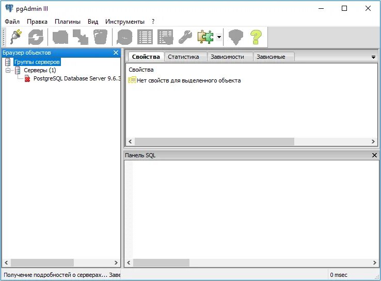Image resolution: width=381 pixels, height=281 pixels.
Task: Click left arrow of object browser scrollbar
Action: coord(6,262)
